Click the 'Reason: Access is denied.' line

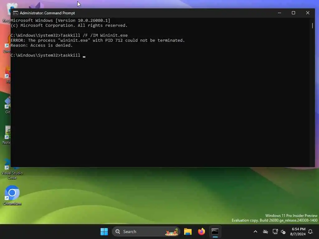pyautogui.click(x=41, y=45)
